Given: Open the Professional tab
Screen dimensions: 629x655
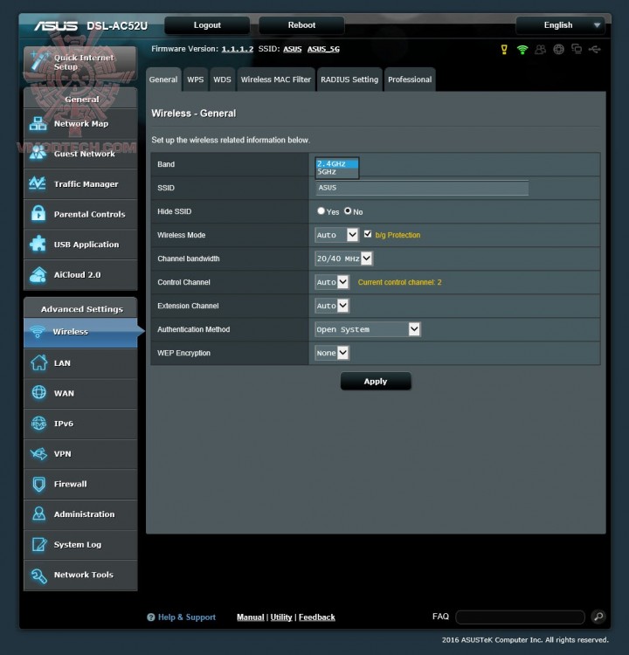Looking at the screenshot, I should tap(410, 79).
